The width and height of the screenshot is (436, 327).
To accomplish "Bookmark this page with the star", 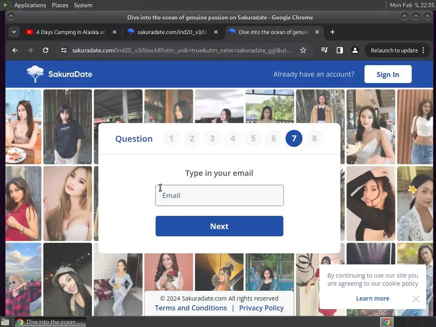I will point(303,50).
